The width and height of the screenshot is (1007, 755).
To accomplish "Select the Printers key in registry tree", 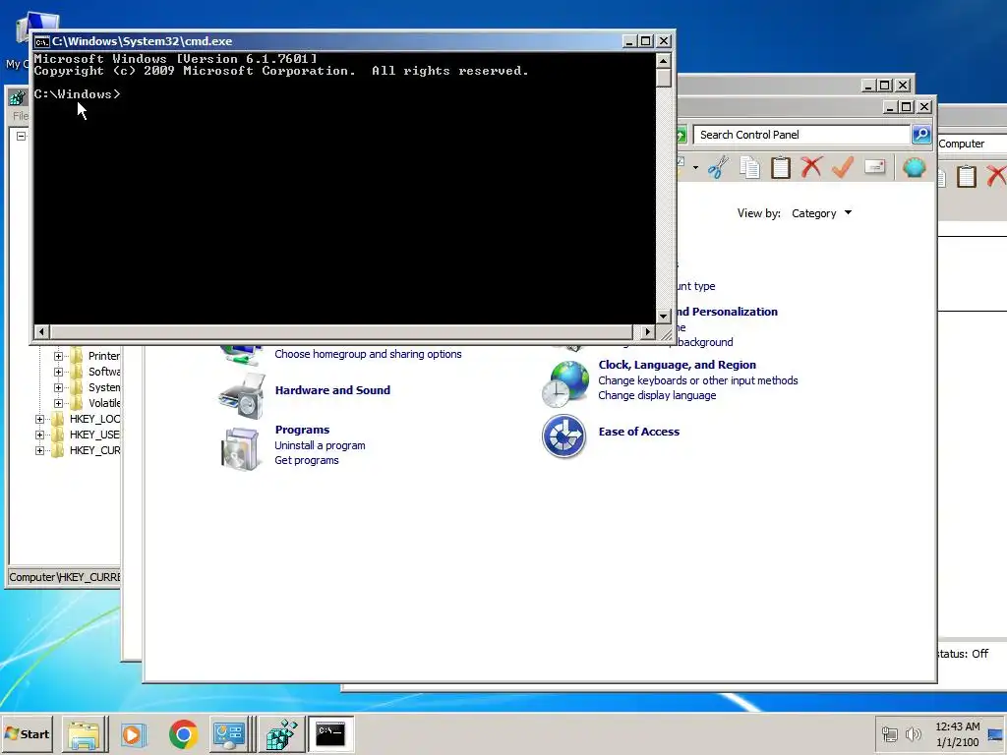I will coord(104,356).
